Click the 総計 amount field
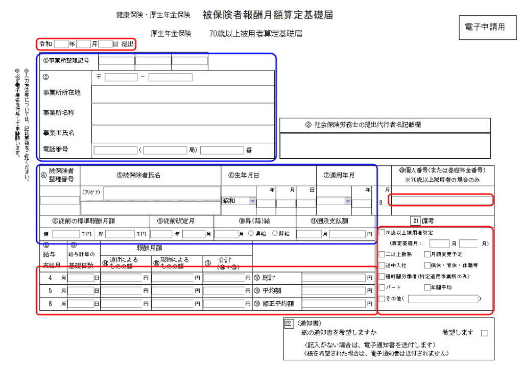 point(337,278)
